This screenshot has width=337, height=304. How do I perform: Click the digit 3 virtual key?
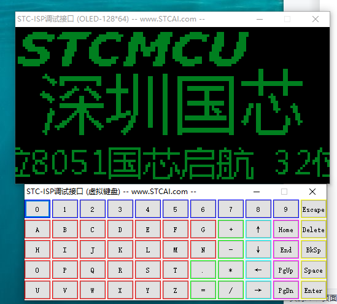tap(120, 209)
